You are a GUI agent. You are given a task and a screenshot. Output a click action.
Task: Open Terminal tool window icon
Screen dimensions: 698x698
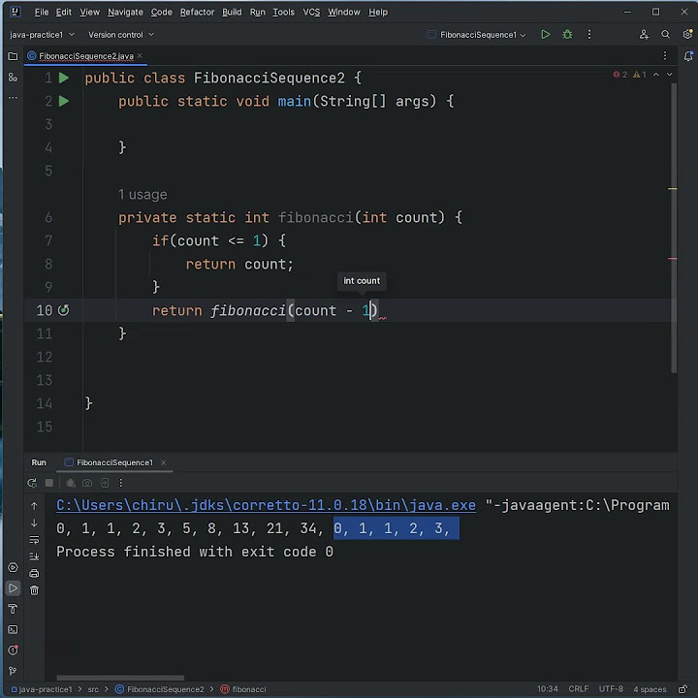[x=13, y=629]
